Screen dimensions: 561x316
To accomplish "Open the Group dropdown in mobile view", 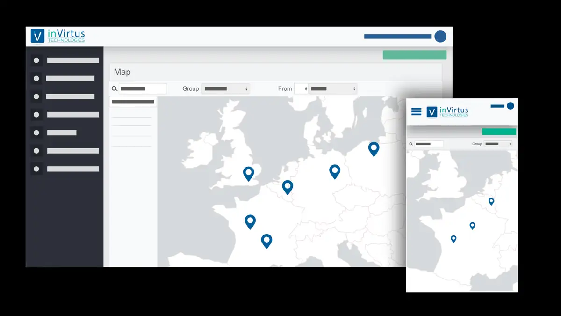I will (x=498, y=144).
